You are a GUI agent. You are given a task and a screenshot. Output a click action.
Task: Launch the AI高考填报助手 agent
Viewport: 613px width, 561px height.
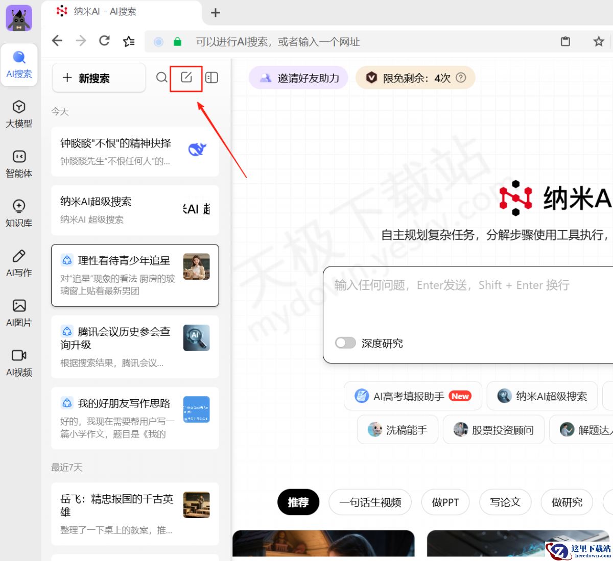coord(413,396)
